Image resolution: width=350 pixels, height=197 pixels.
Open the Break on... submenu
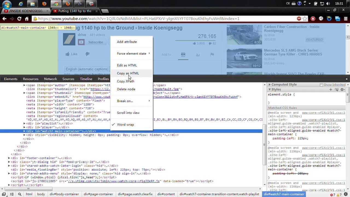click(x=132, y=101)
